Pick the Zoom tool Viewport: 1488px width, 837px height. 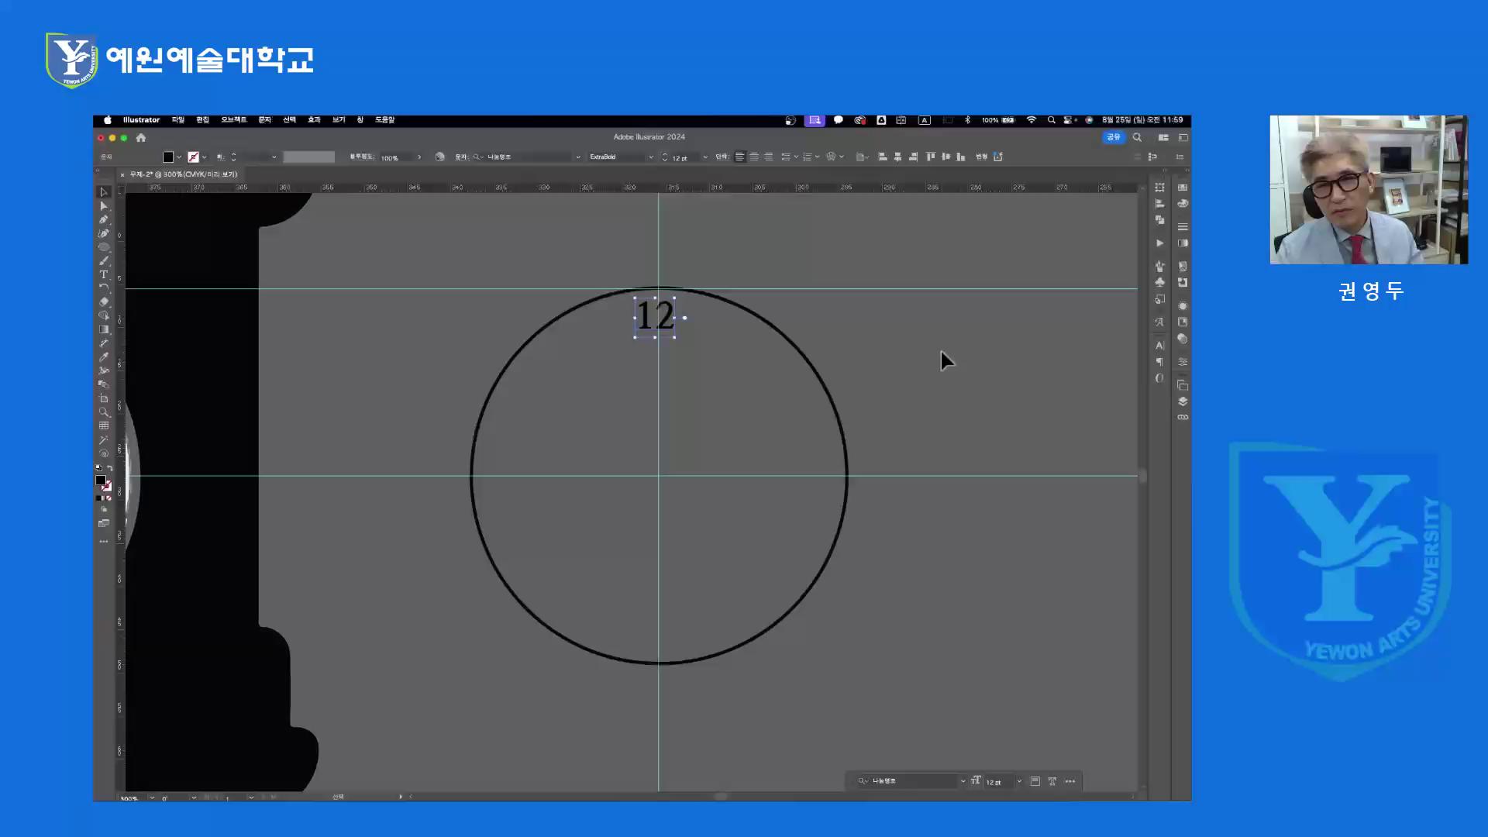(103, 412)
